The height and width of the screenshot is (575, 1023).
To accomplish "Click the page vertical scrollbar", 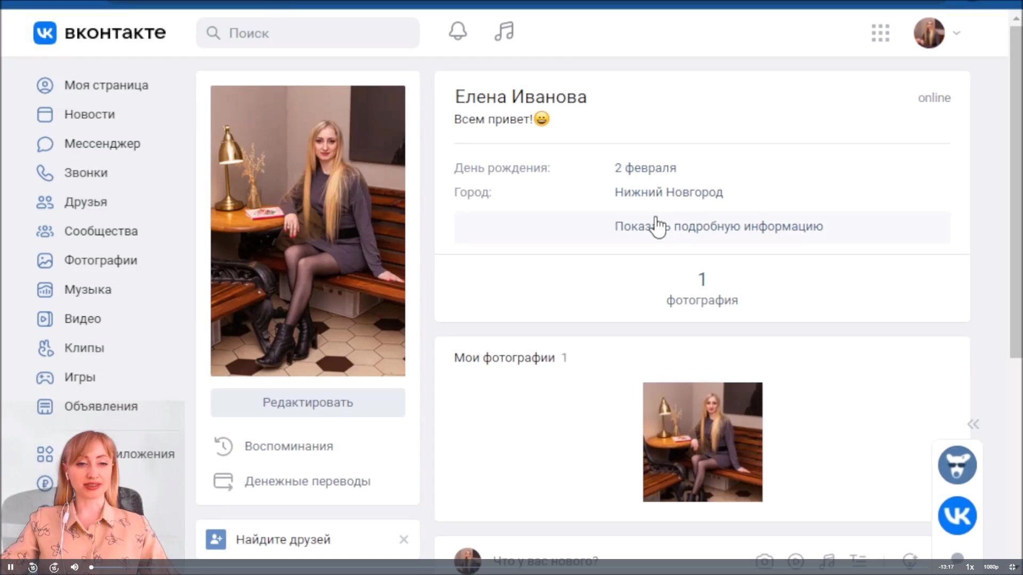I will tap(1016, 192).
